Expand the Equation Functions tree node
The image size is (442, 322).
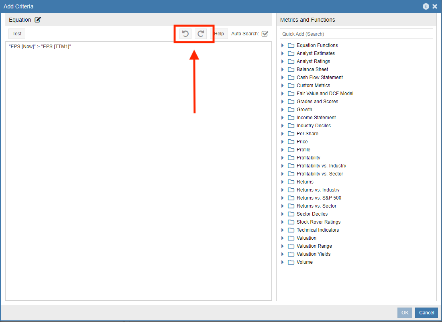[x=283, y=45]
